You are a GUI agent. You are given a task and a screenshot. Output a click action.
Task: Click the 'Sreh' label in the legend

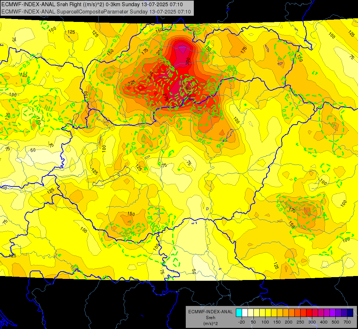[x=210, y=318]
